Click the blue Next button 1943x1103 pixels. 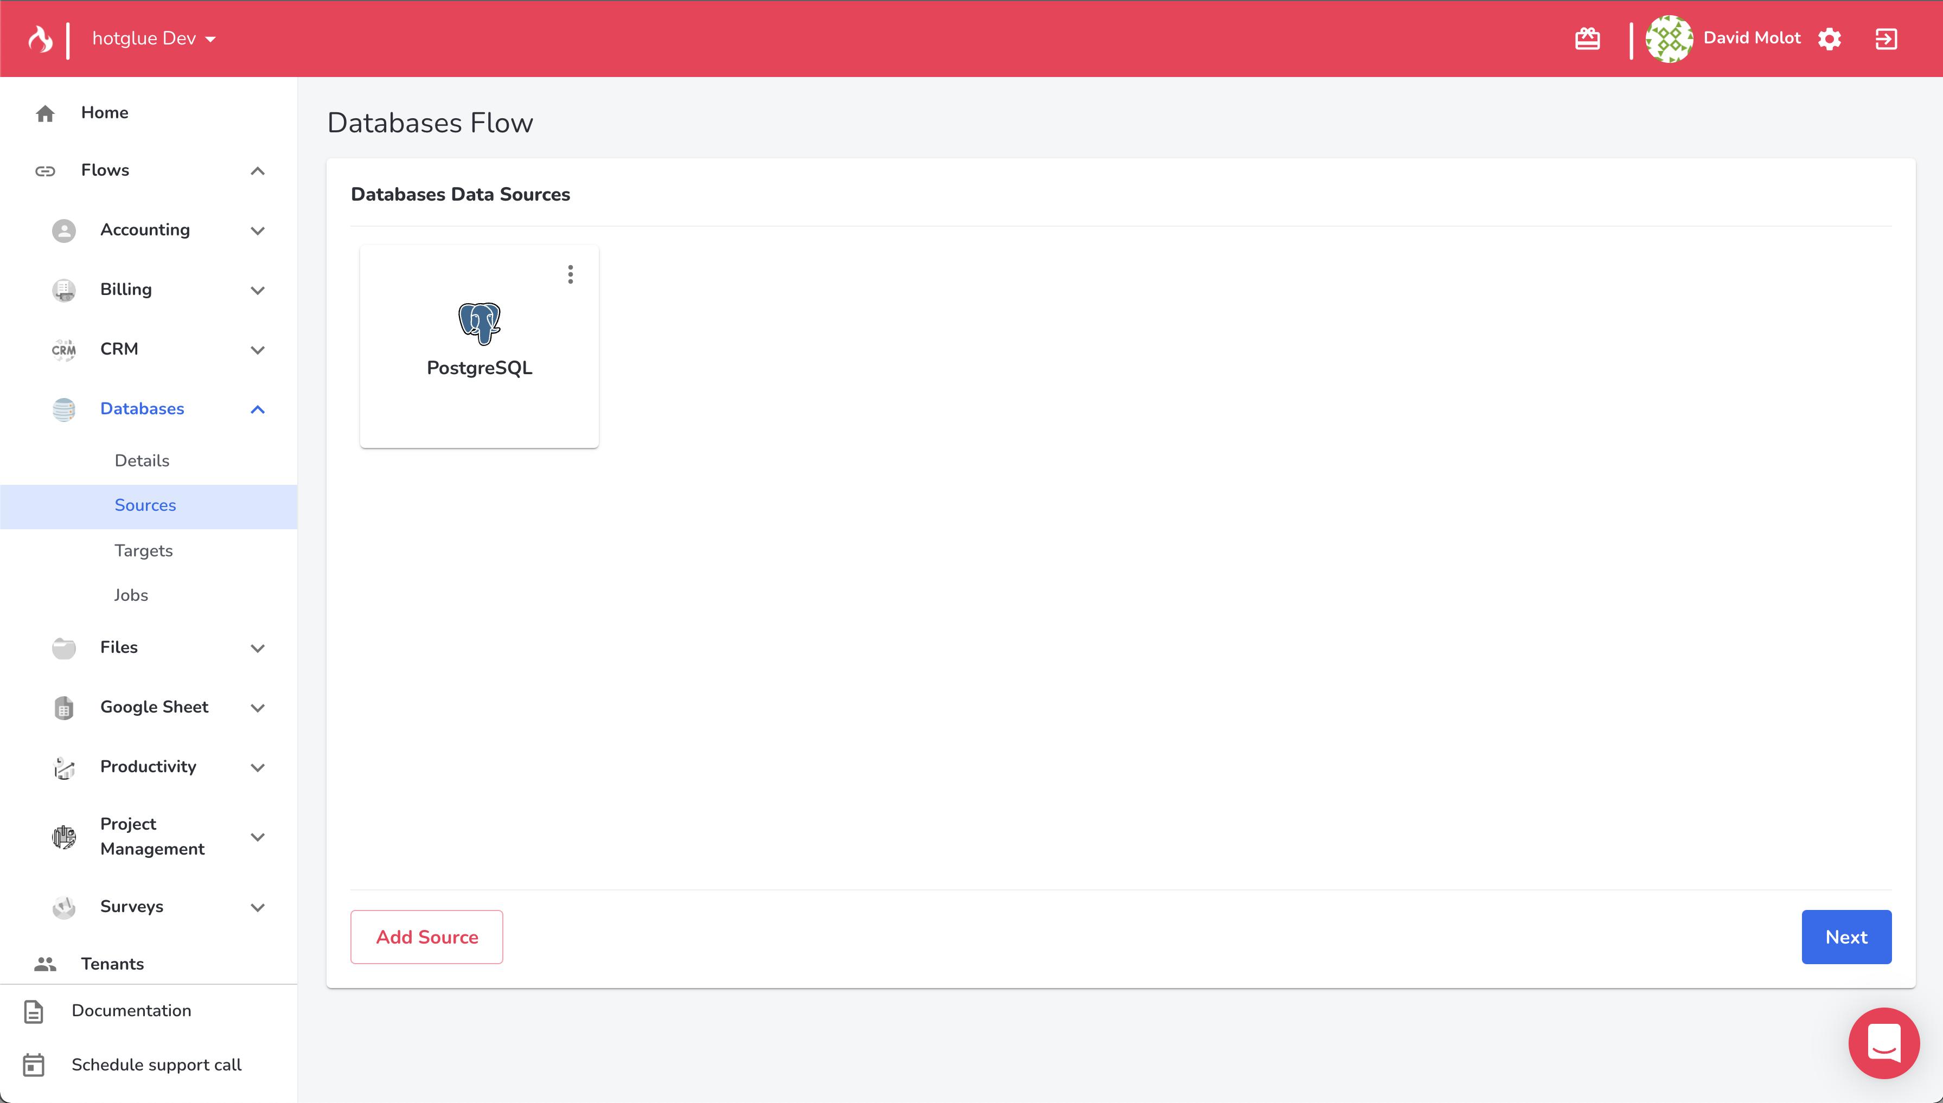coord(1846,937)
